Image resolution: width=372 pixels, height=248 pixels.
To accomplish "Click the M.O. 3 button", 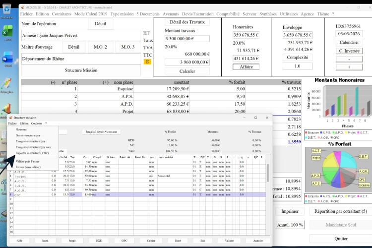I will click(x=128, y=47).
